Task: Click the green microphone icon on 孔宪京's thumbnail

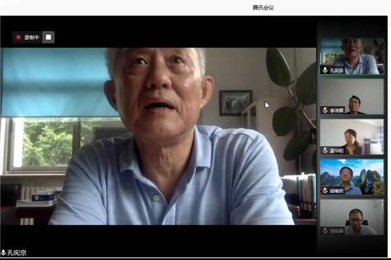Action: pos(325,70)
